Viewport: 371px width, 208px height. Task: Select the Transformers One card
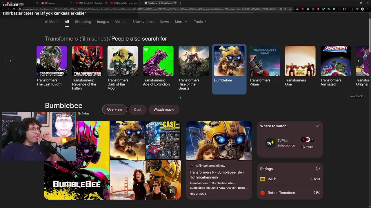click(300, 66)
